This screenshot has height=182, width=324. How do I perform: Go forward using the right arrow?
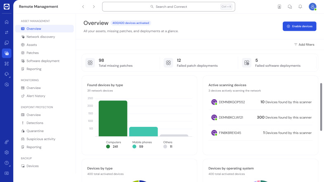94,7
